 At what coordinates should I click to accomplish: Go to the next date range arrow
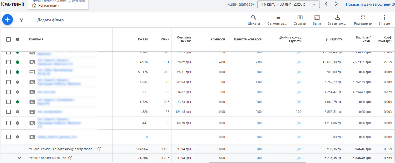click(x=336, y=4)
